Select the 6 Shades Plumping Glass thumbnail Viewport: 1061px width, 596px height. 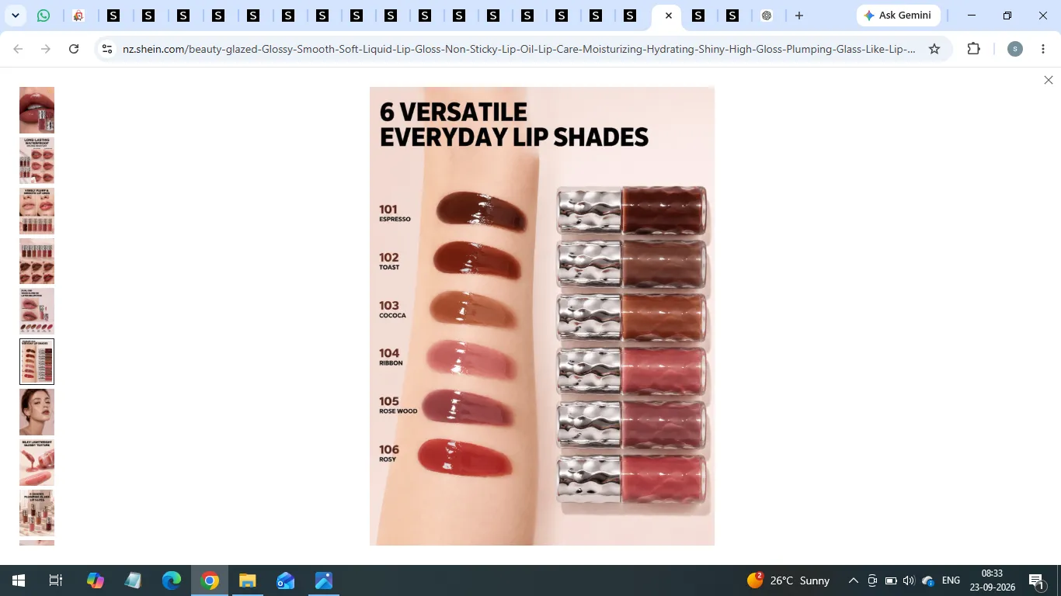(x=37, y=512)
